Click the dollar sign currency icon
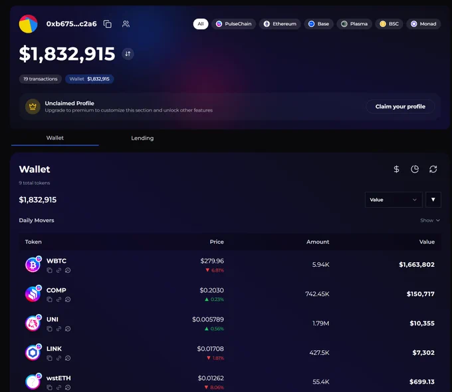The width and height of the screenshot is (452, 392). tap(396, 169)
